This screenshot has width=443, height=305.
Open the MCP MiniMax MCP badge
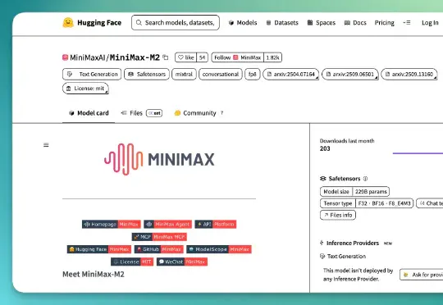coord(159,237)
